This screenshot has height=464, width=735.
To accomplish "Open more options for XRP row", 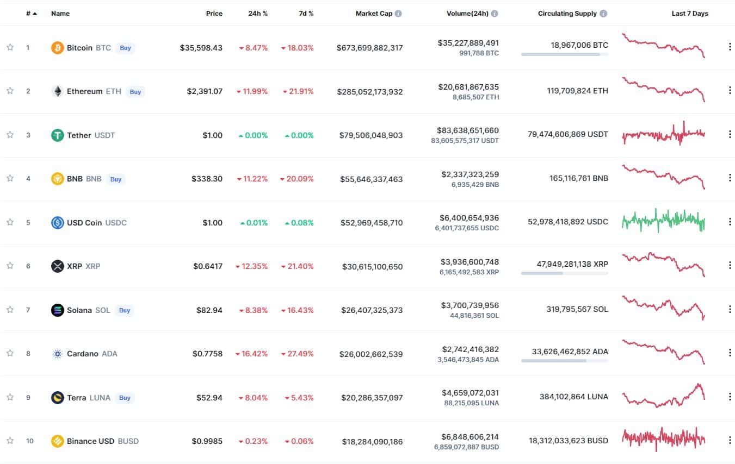I will click(x=730, y=265).
